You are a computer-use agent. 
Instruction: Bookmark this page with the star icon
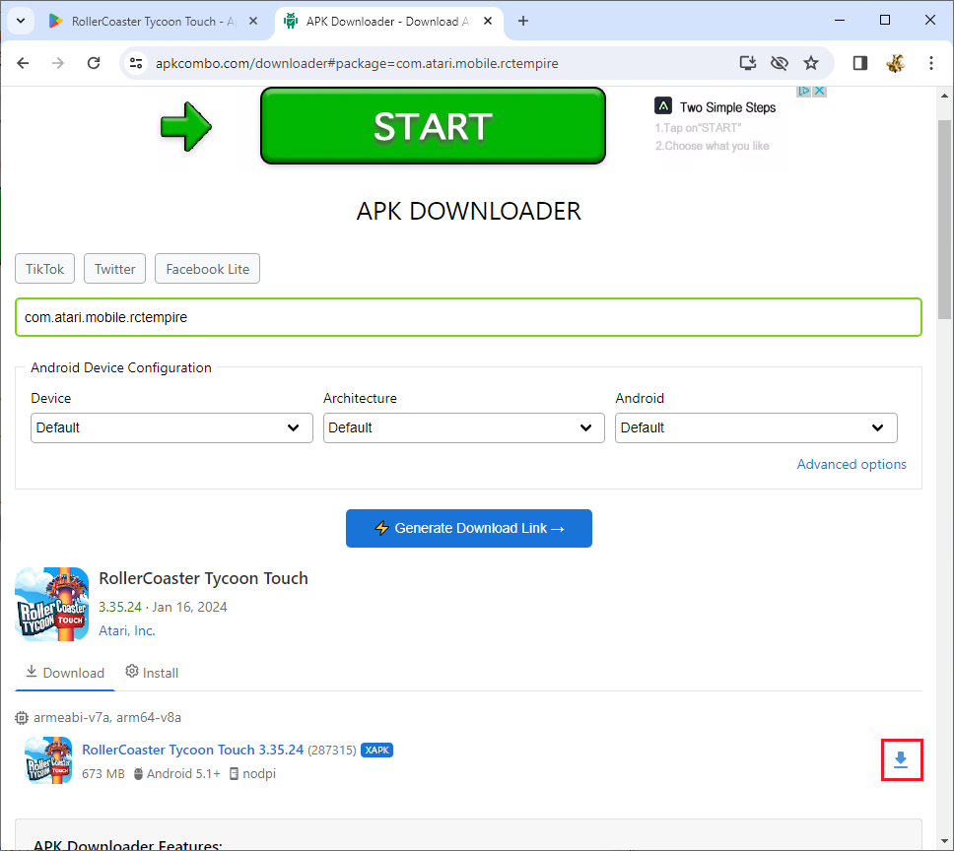point(811,63)
